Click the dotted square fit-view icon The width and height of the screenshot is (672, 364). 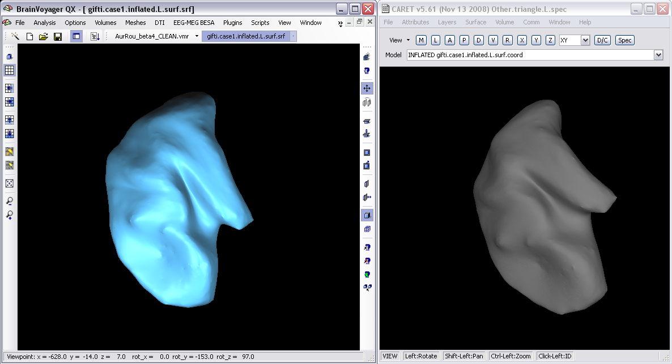pos(10,183)
